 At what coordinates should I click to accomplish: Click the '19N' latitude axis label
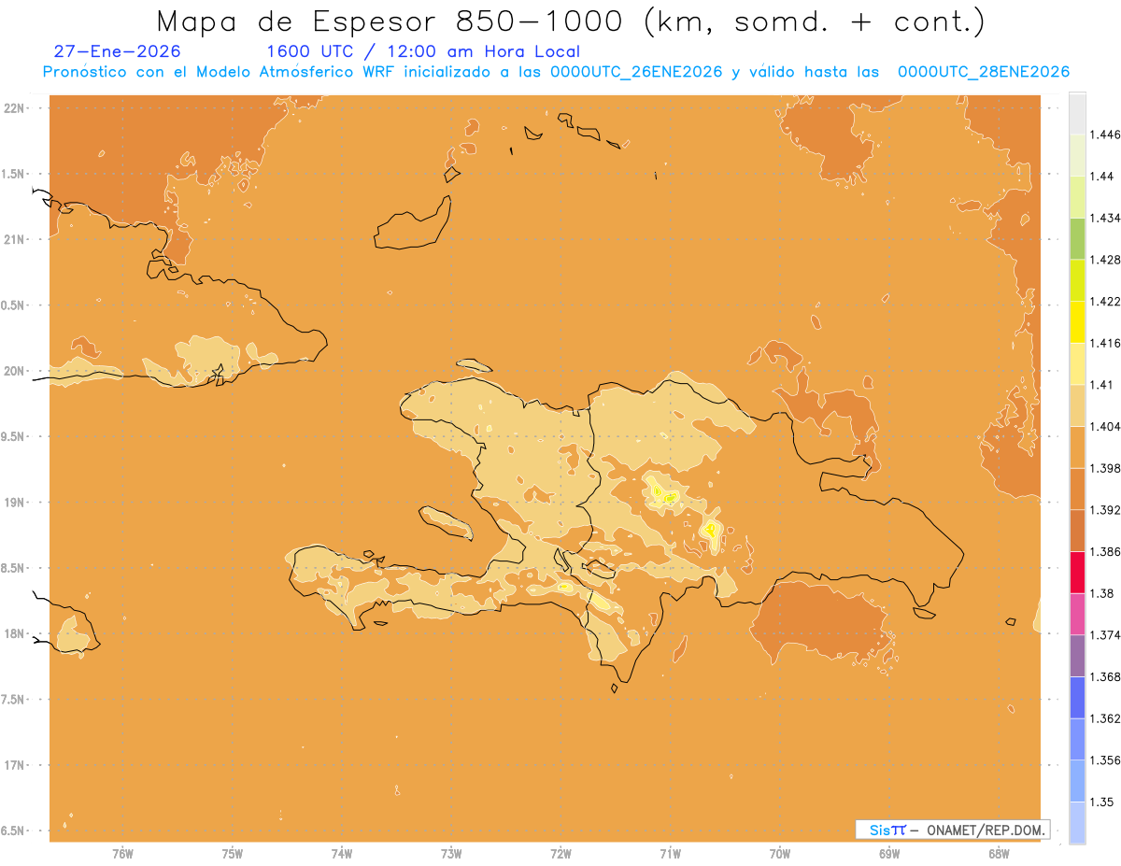15,502
